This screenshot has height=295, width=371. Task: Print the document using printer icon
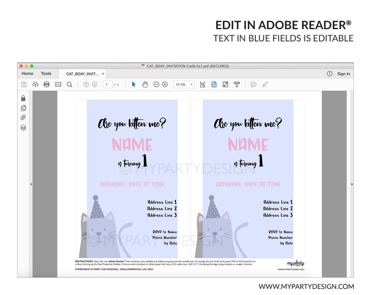(x=46, y=84)
